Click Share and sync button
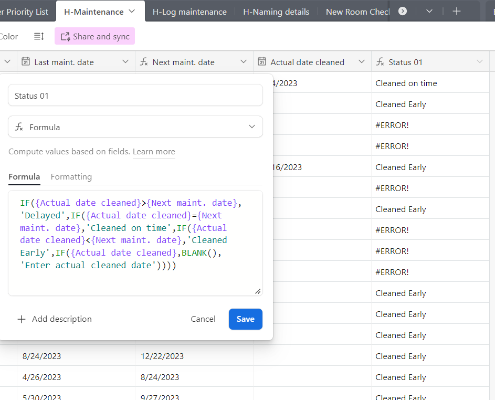The height and width of the screenshot is (400, 495). (x=94, y=36)
